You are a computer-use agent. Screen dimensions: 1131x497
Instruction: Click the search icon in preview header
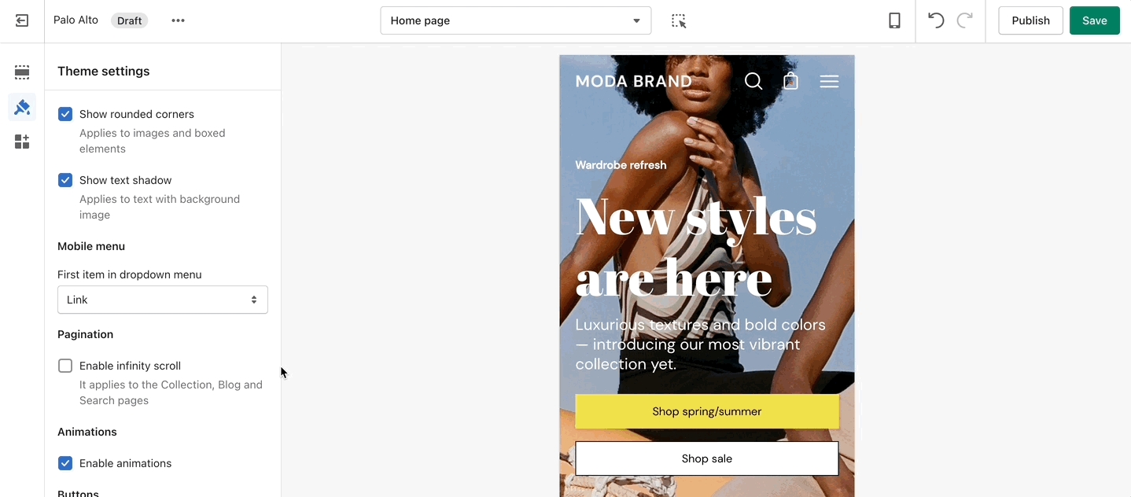[x=753, y=81]
